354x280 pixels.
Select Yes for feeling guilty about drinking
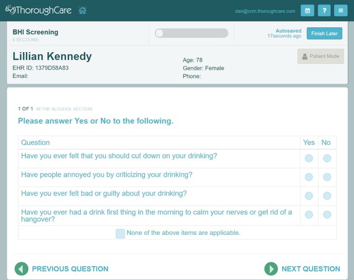pos(309,196)
